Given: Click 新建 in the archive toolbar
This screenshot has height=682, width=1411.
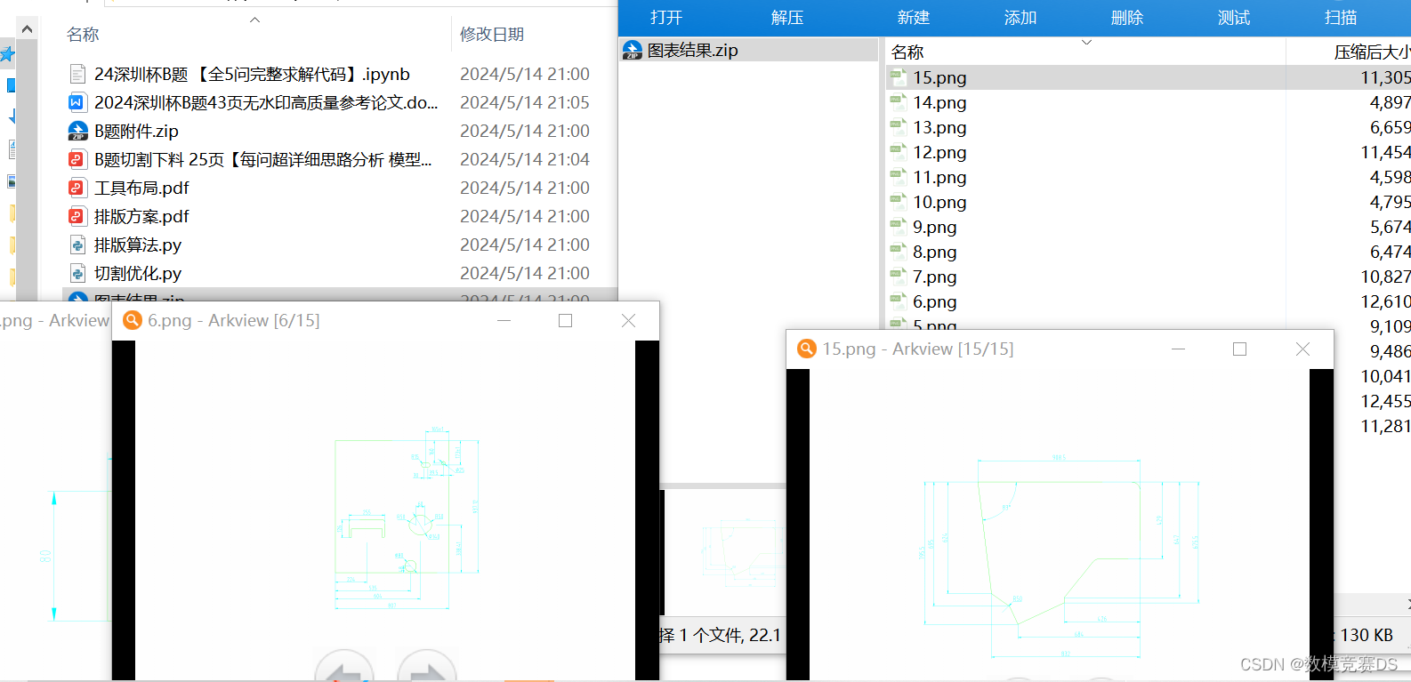Looking at the screenshot, I should coord(914,18).
